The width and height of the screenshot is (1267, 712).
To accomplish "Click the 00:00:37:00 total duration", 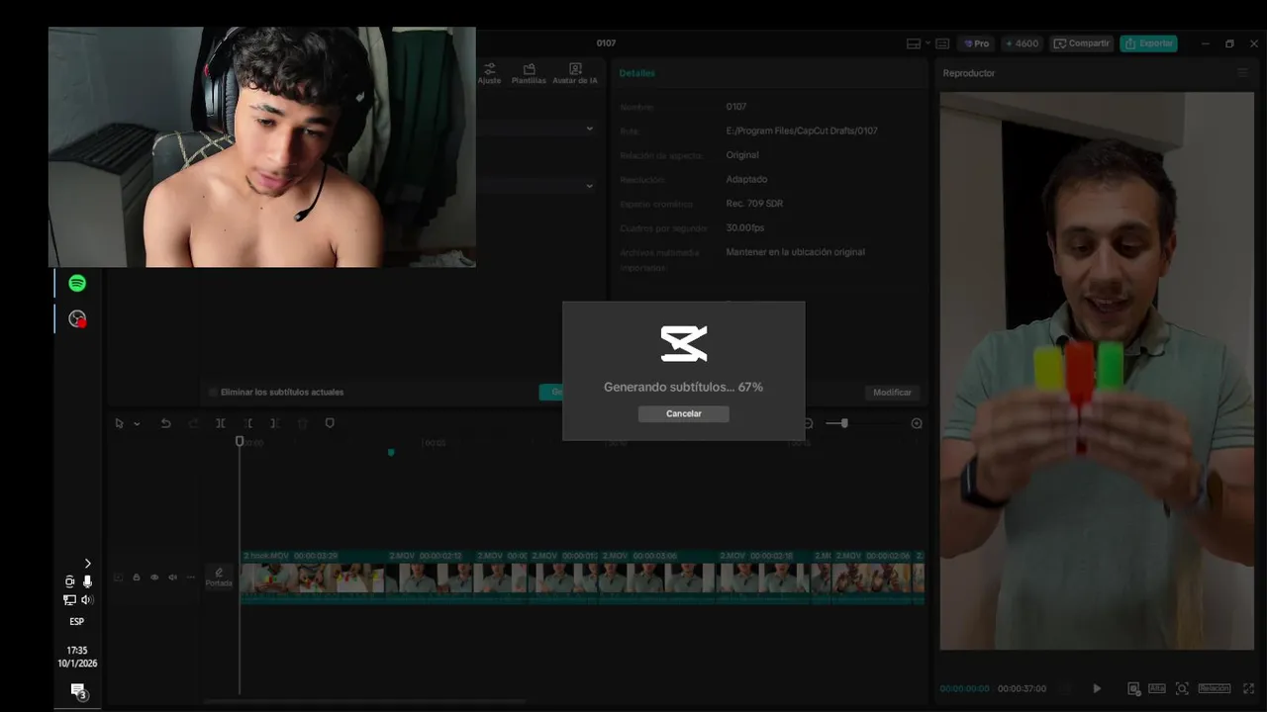I will [1022, 688].
